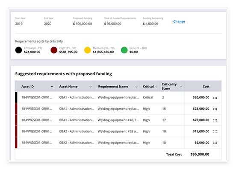236x169 pixels.
Task: Select the black Critical criticality circle
Action: (18, 50)
